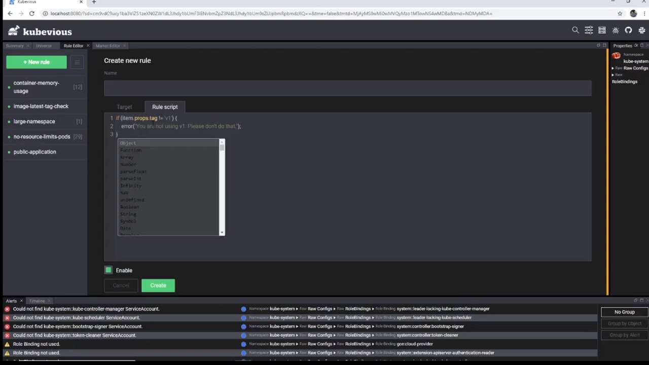This screenshot has height=365, width=649.
Task: Click the bug report icon
Action: [x=616, y=30]
